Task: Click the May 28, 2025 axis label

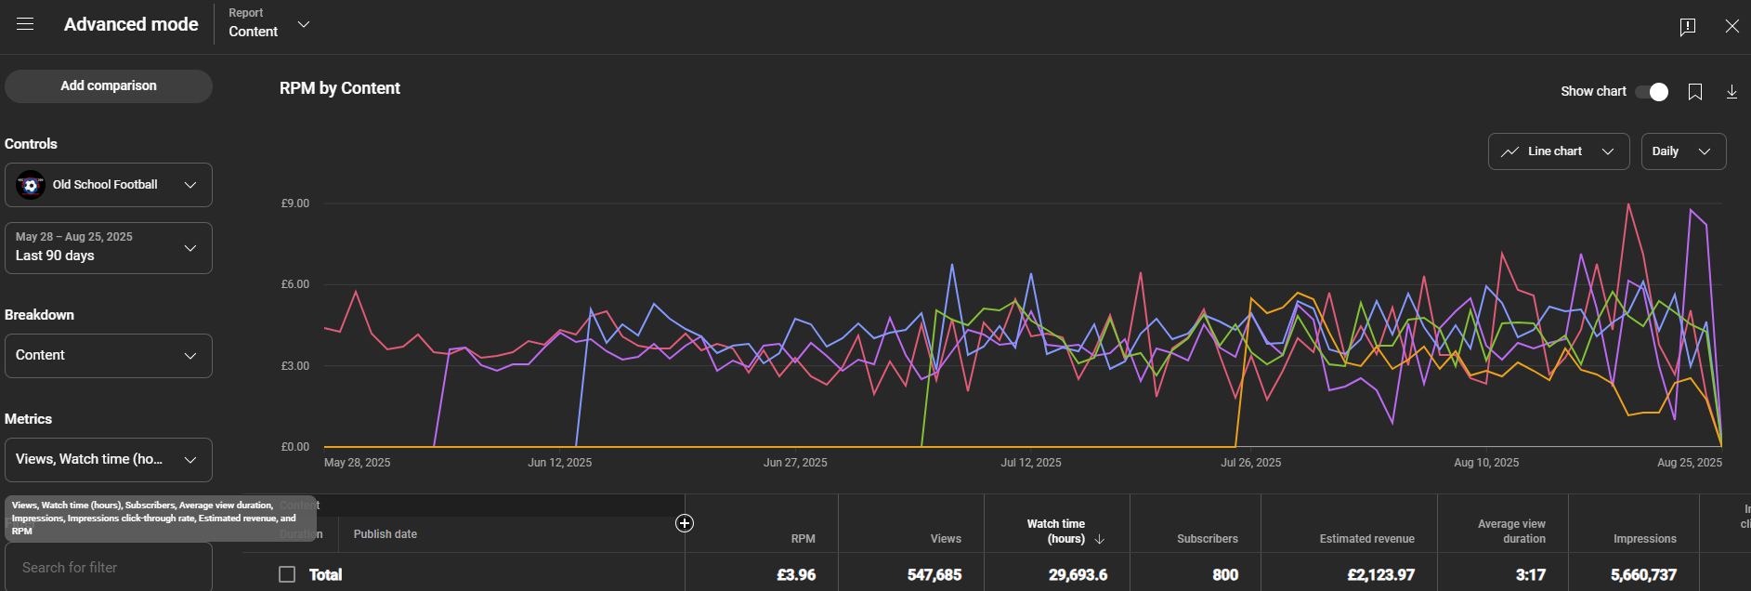Action: pyautogui.click(x=357, y=463)
